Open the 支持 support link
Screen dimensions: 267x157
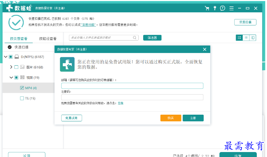[121, 103]
